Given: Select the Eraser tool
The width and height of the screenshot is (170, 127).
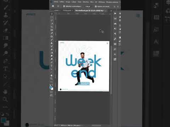Looking at the screenshot, I should coord(52,49).
